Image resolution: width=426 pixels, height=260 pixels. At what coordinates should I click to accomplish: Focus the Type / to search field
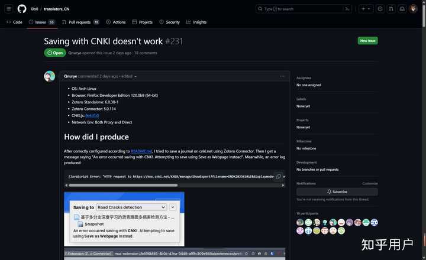[x=304, y=9]
